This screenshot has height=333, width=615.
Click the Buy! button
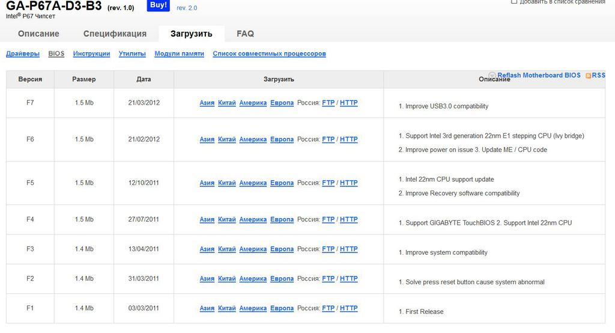(x=158, y=5)
